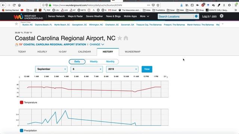The width and height of the screenshot is (239, 134).
Task: Click the Log in link
Action: 206,16
